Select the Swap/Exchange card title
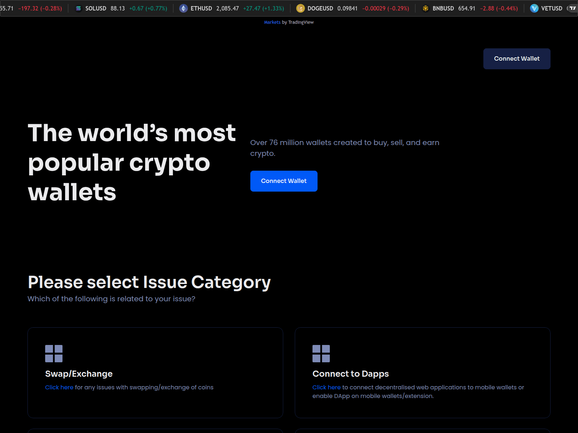Screen dimensions: 578x433 [x=79, y=374]
